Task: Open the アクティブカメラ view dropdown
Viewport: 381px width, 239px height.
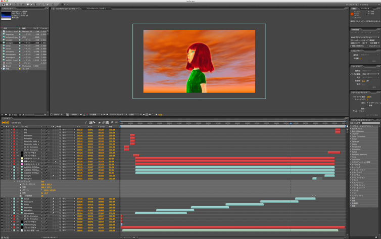Action: 118,114
